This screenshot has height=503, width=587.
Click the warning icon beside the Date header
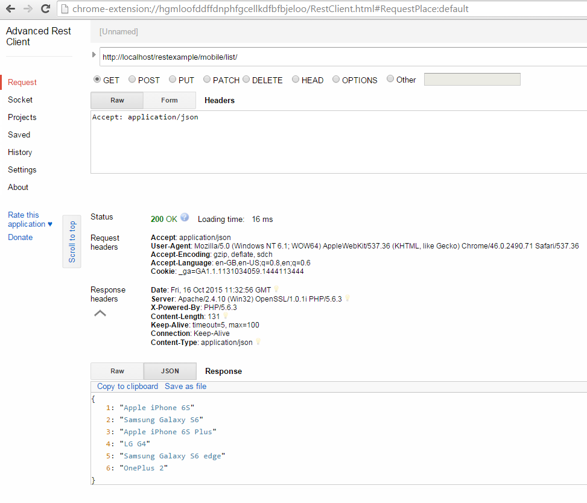click(x=276, y=289)
